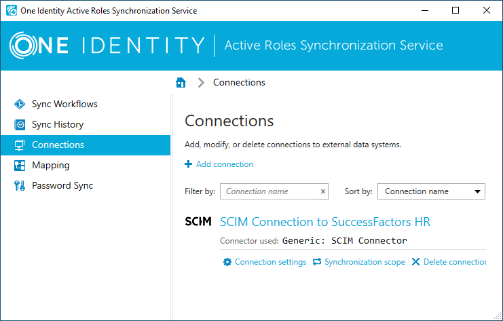Open Connection settings link
The image size is (503, 321).
[x=270, y=262]
